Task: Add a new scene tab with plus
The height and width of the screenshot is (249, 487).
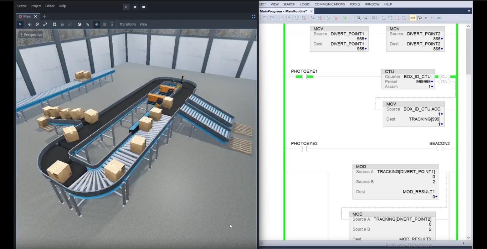Action: pyautogui.click(x=45, y=16)
